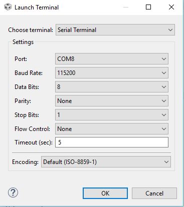Open the Data Bits dropdown
The width and height of the screenshot is (184, 207).
pyautogui.click(x=112, y=87)
